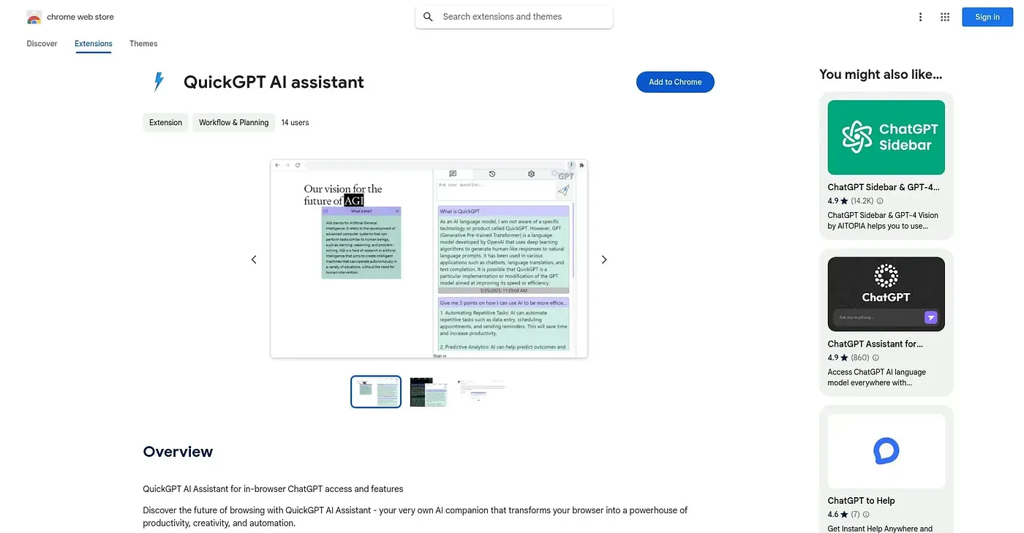Click the Chrome Web Store logo
The width and height of the screenshot is (1024, 533).
coord(34,17)
